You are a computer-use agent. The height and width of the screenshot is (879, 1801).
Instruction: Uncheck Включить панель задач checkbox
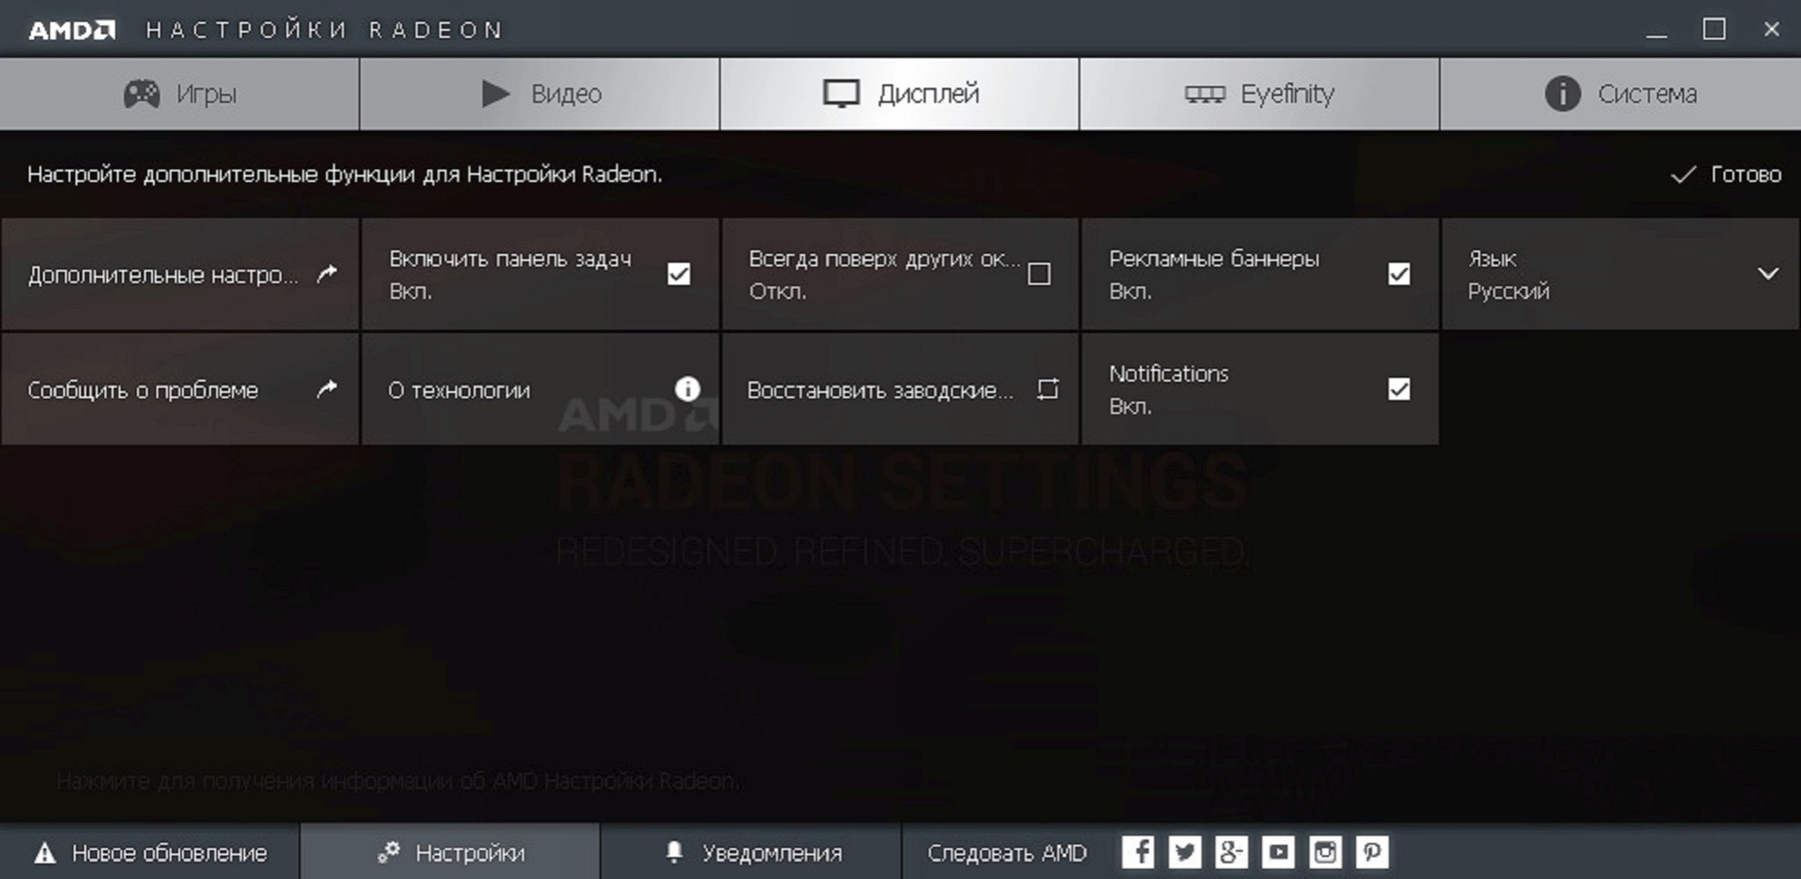[679, 274]
